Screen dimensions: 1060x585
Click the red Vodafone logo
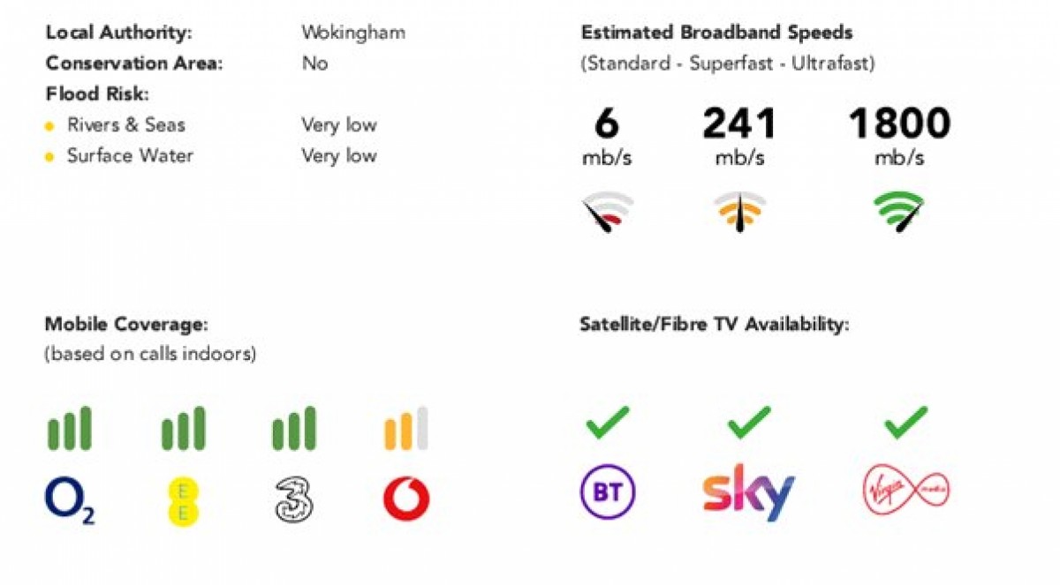pyautogui.click(x=406, y=500)
